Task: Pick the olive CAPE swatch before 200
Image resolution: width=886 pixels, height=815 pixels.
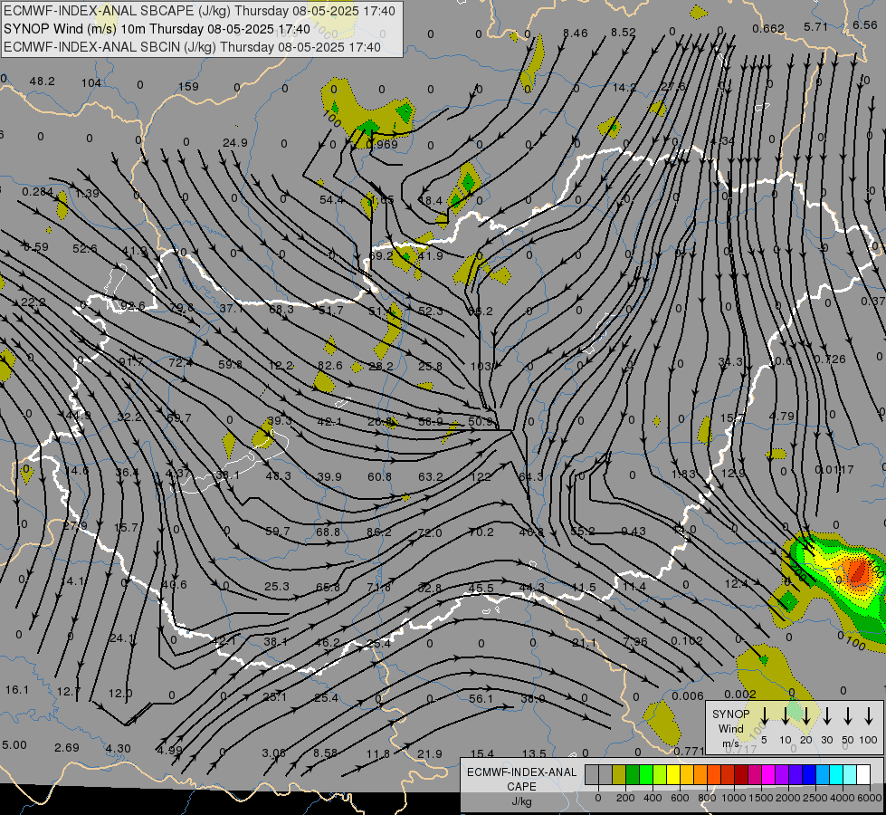Action: pos(619,775)
